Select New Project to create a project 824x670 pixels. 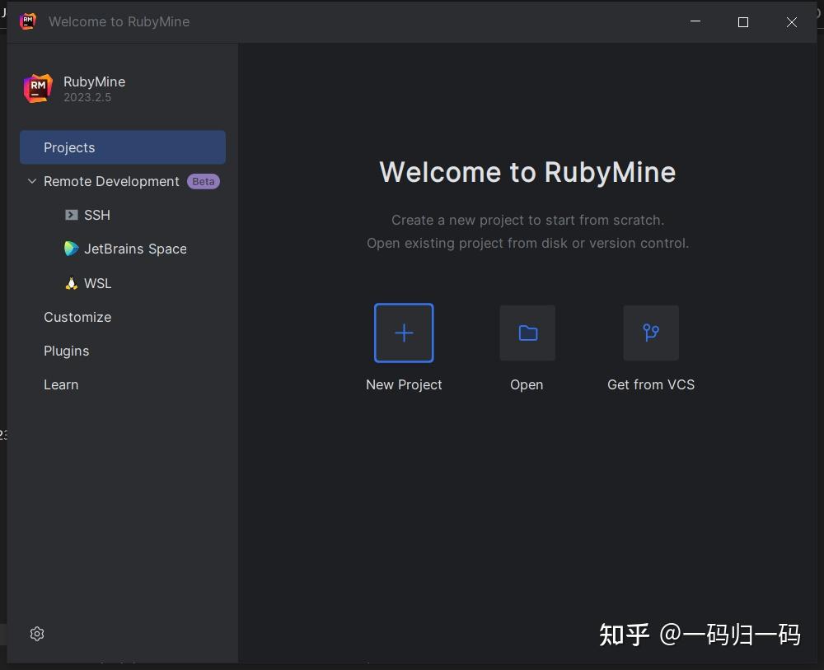click(x=404, y=333)
